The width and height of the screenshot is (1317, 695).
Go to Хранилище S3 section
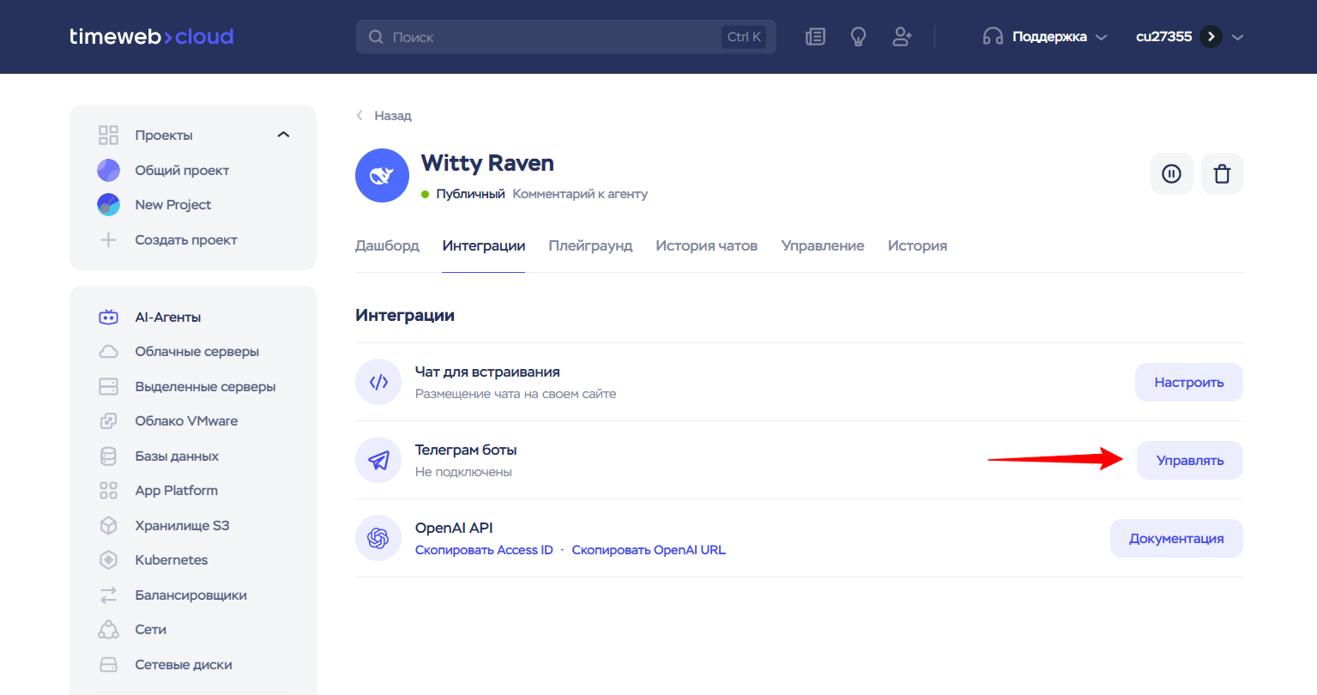182,526
